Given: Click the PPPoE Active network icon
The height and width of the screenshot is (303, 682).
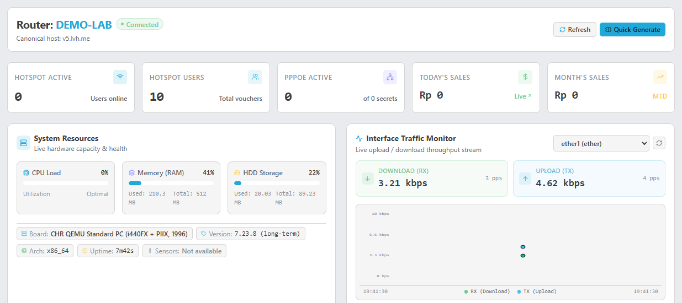Looking at the screenshot, I should tap(390, 77).
